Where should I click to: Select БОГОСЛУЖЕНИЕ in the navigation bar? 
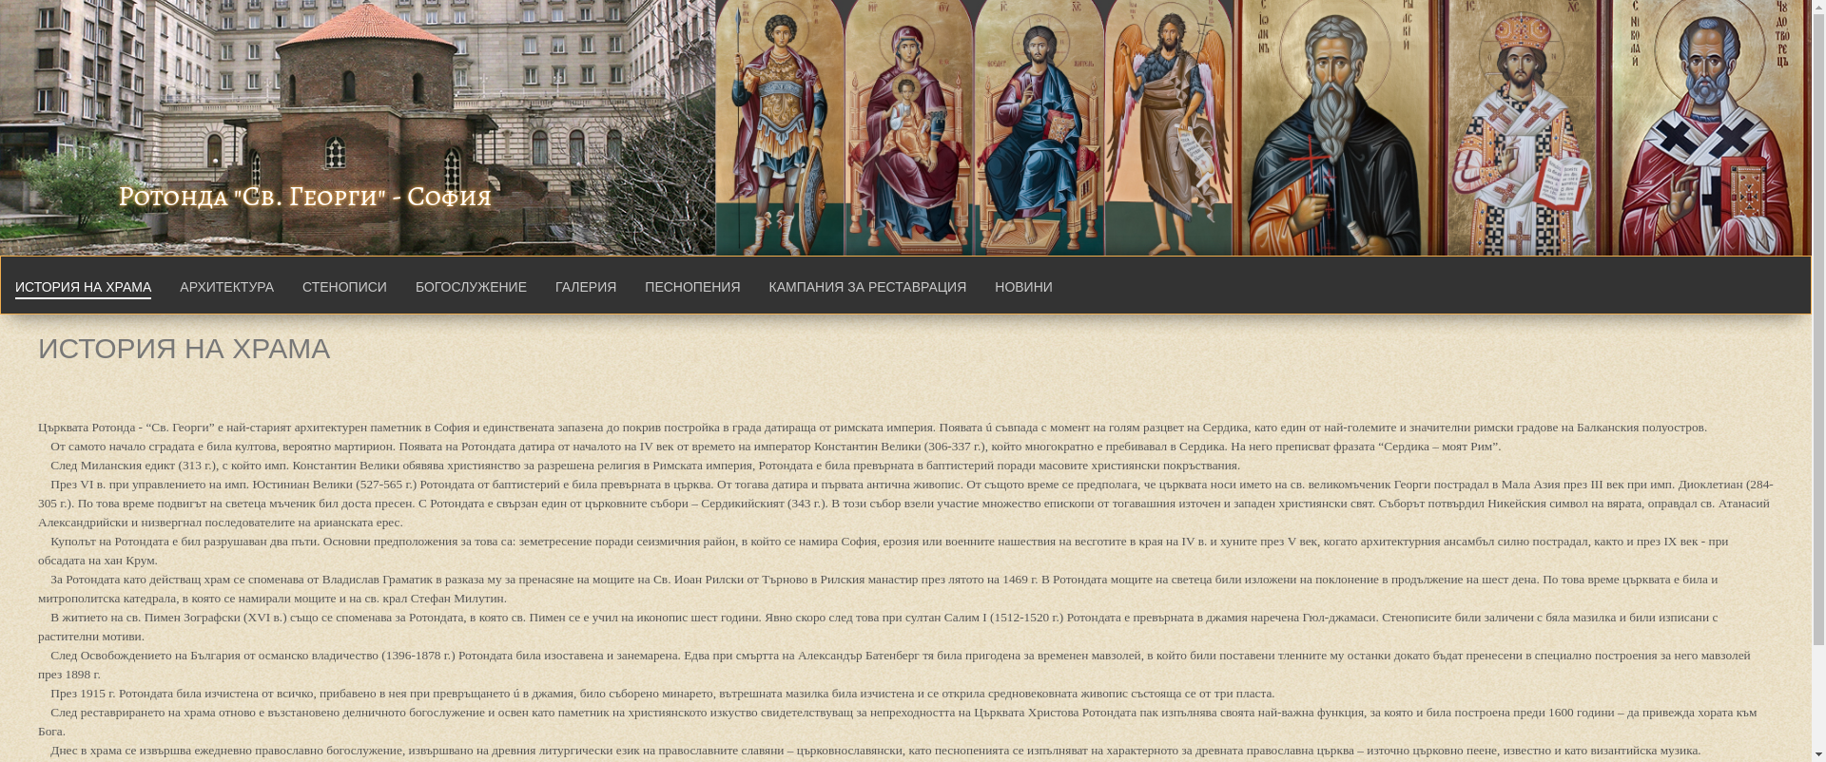[471, 287]
